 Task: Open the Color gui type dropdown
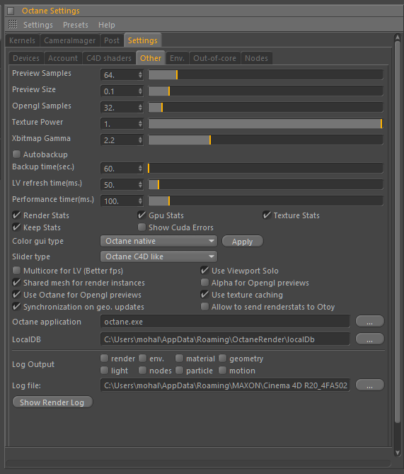[158, 241]
